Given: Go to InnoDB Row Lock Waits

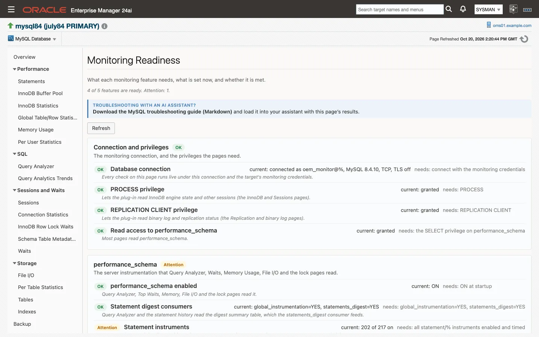Looking at the screenshot, I should tap(46, 227).
